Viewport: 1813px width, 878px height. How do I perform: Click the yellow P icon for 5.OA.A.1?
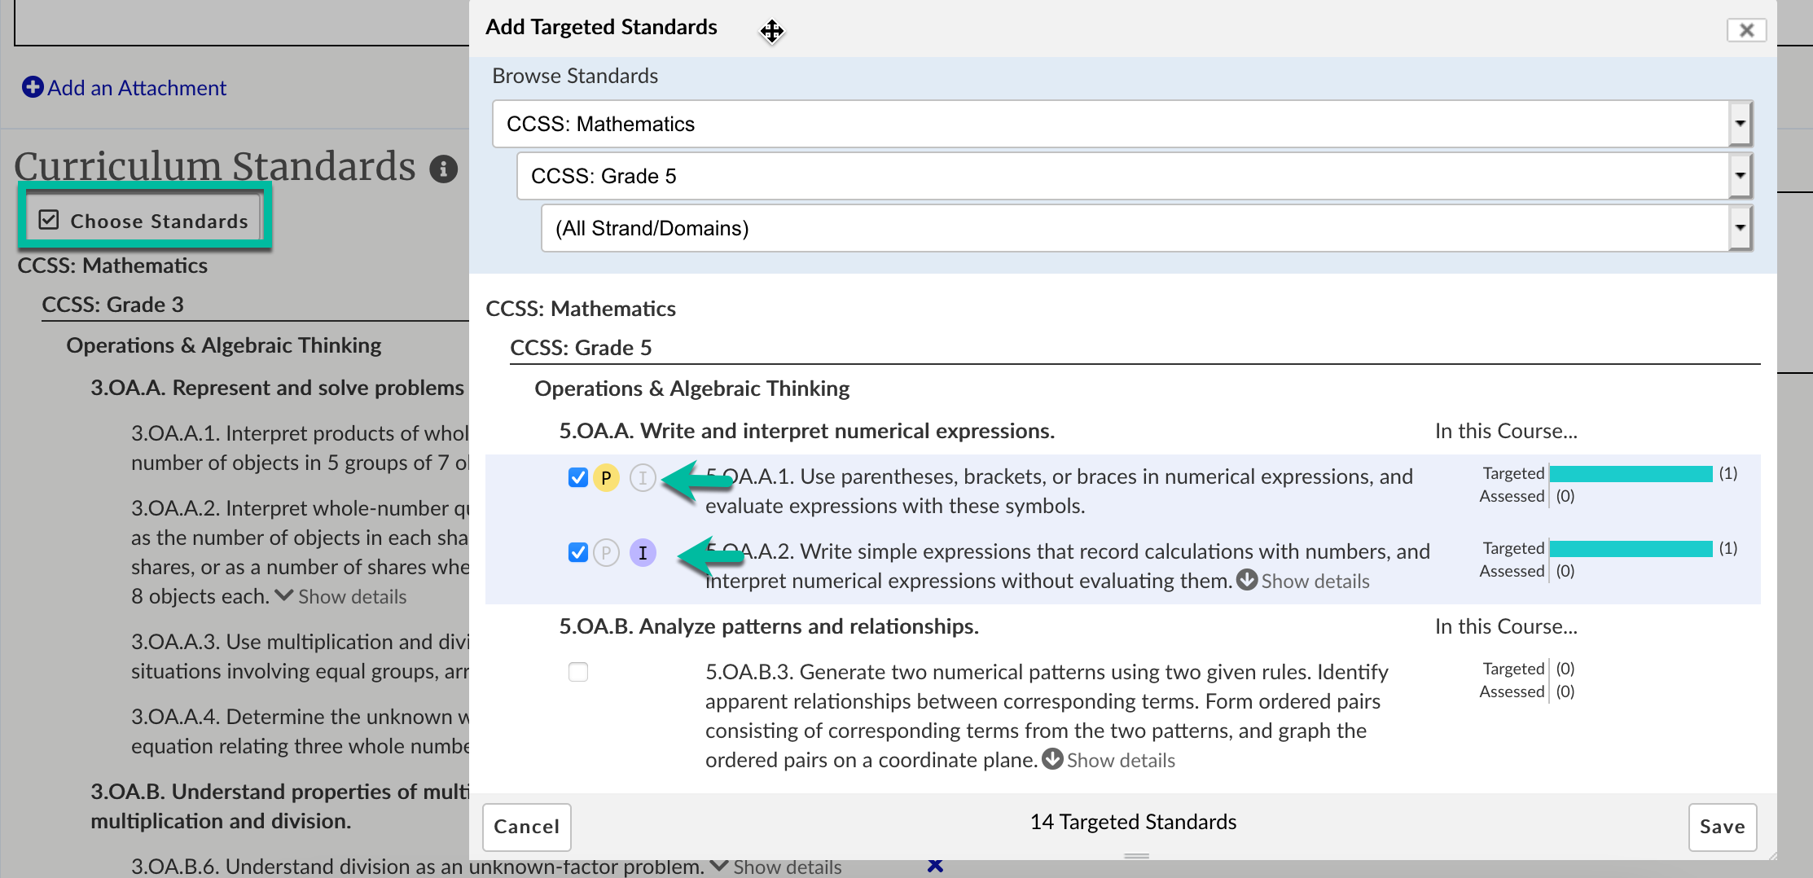(605, 477)
